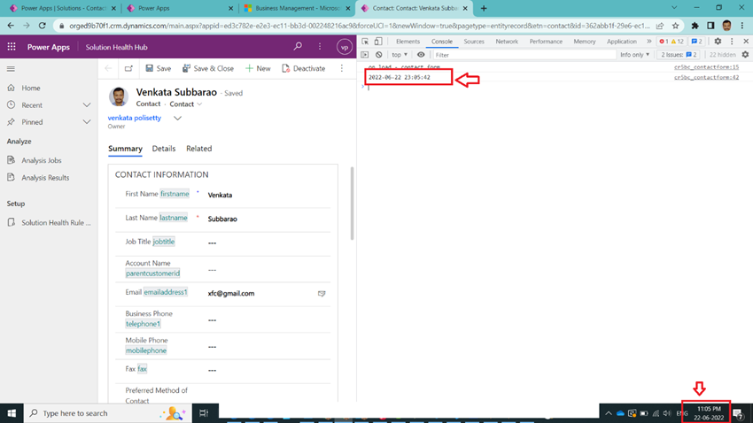Toggle the live expression eye icon
The width and height of the screenshot is (753, 423).
(x=421, y=55)
